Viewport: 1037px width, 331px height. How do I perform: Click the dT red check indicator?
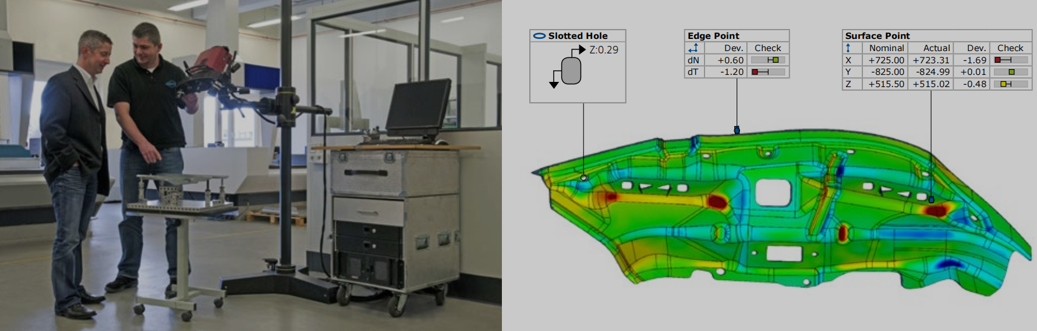pyautogui.click(x=755, y=72)
